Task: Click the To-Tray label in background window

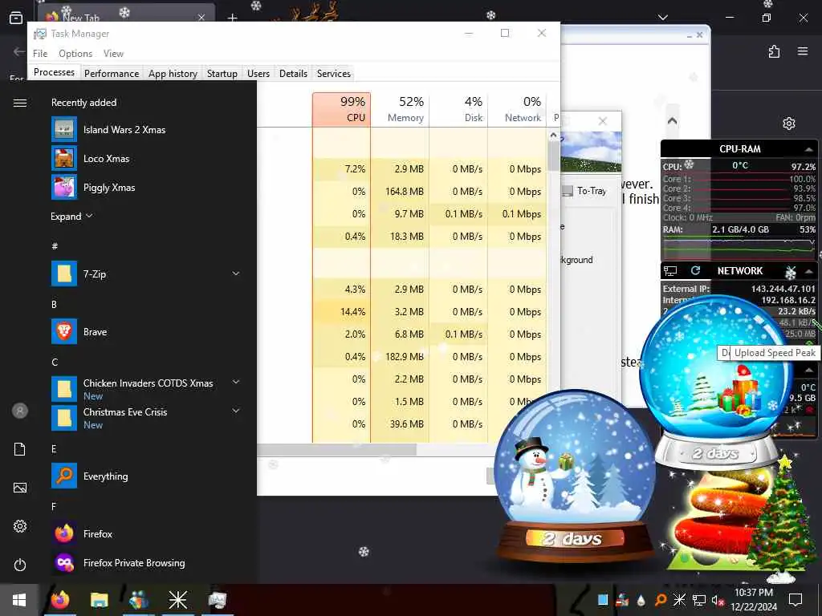Action: 592,191
